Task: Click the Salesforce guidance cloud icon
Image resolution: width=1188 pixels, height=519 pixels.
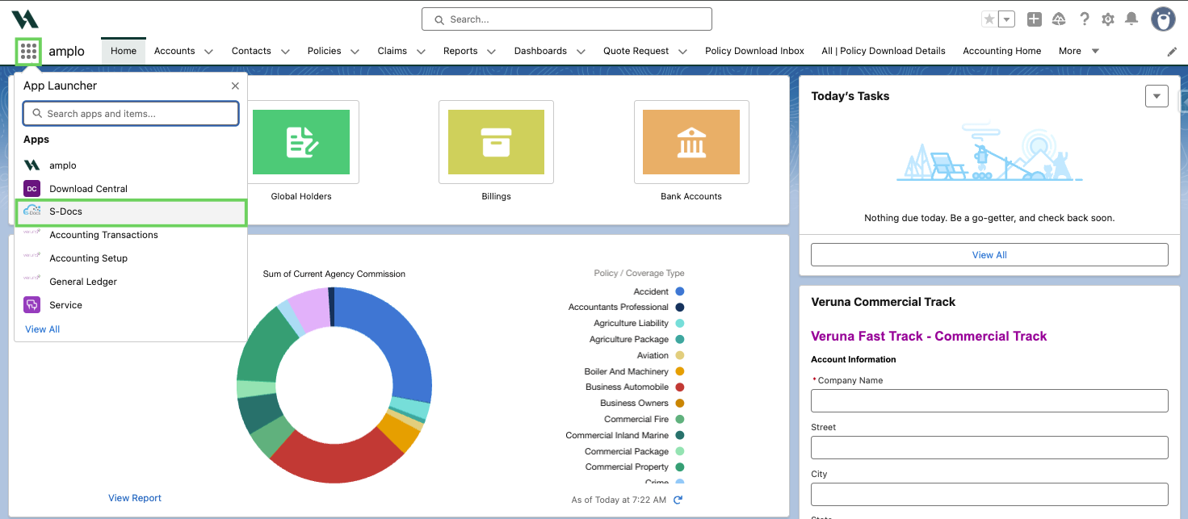Action: click(x=1059, y=19)
